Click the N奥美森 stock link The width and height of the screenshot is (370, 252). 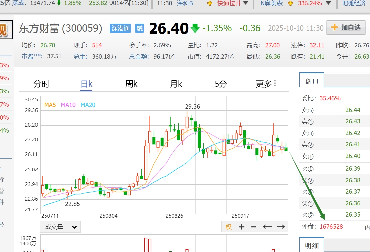point(271,3)
